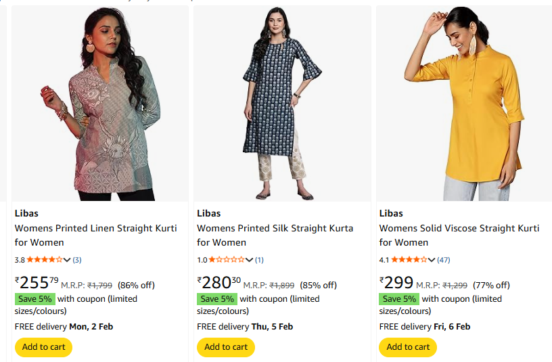
Task: Click Save 5% coupon badge on ₹299 item
Action: click(399, 299)
